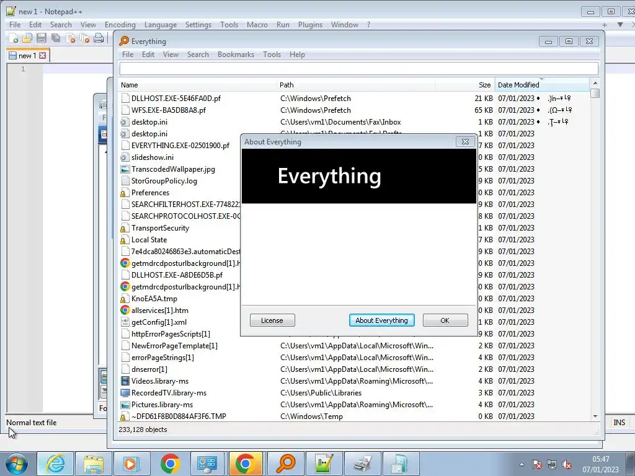The height and width of the screenshot is (476, 635).
Task: Select errorPageStrings[1] file
Action: click(x=162, y=358)
